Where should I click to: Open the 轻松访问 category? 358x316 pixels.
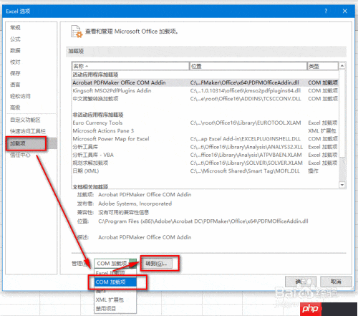31,96
